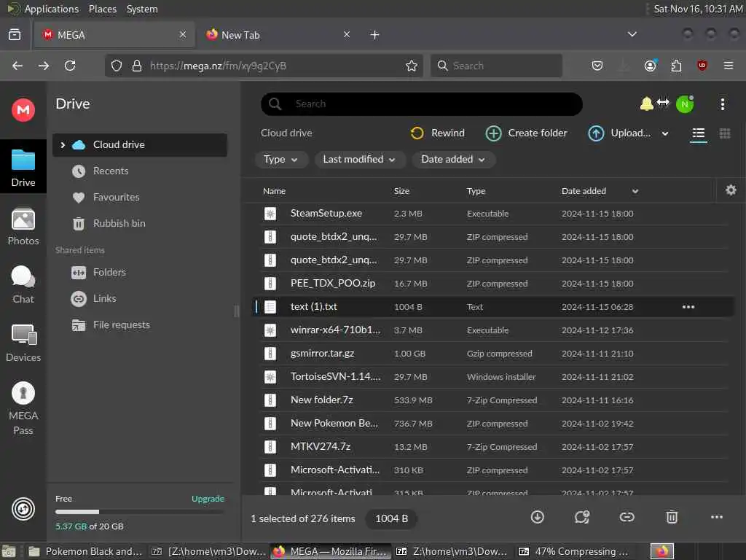Click the Firefox URL address bar
Image resolution: width=746 pixels, height=560 pixels.
point(264,66)
